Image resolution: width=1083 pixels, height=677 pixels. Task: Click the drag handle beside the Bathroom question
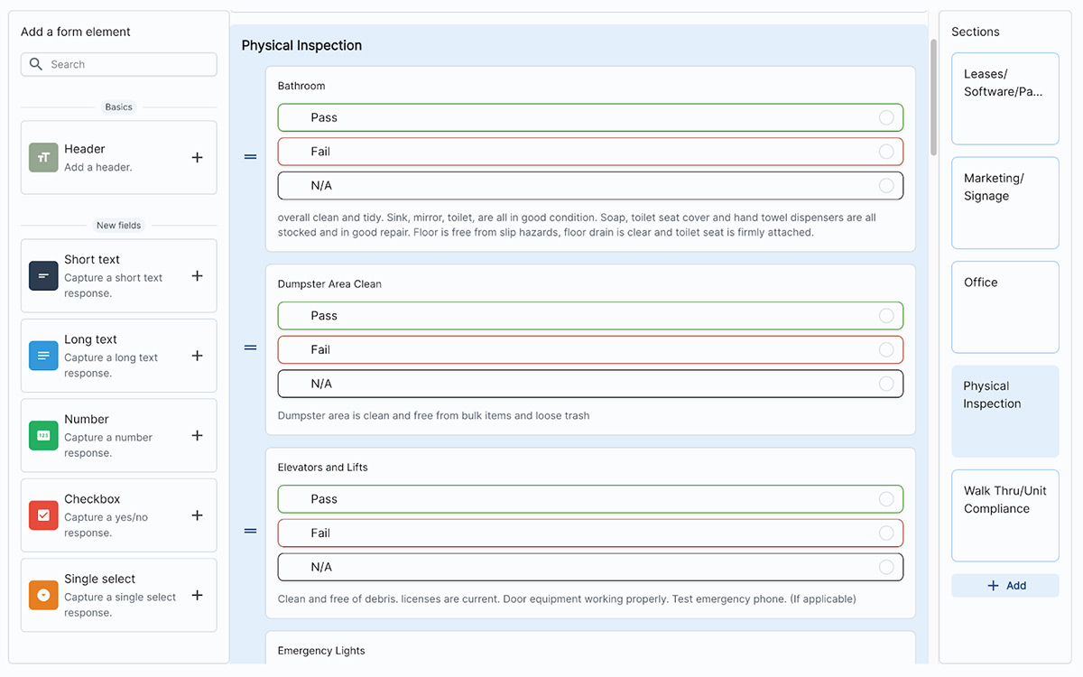pos(250,156)
